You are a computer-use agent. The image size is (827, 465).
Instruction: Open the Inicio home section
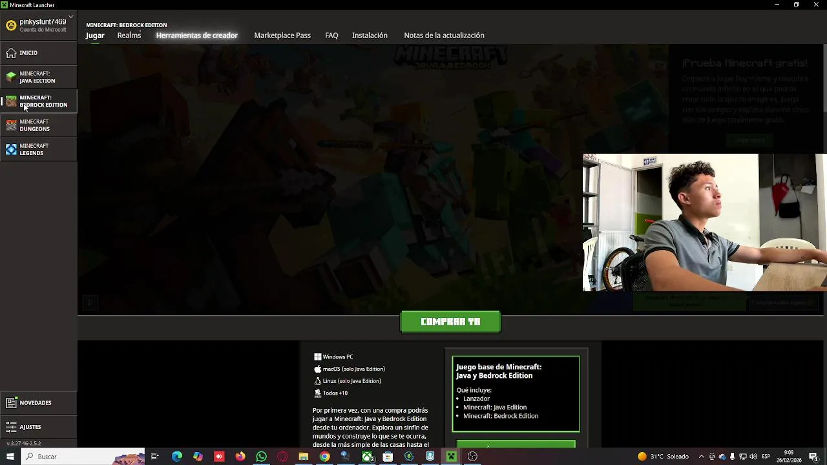coord(38,53)
